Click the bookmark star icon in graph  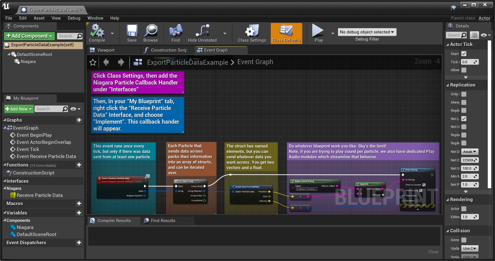point(93,62)
